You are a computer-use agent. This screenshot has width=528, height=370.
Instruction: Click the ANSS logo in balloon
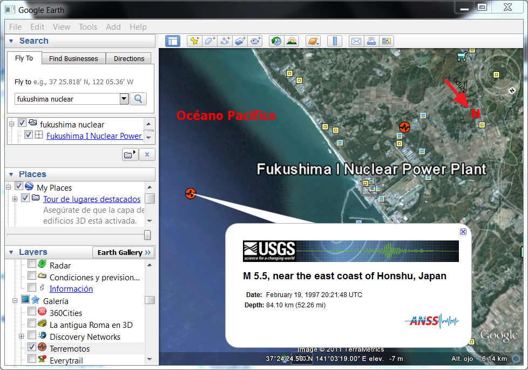[432, 320]
